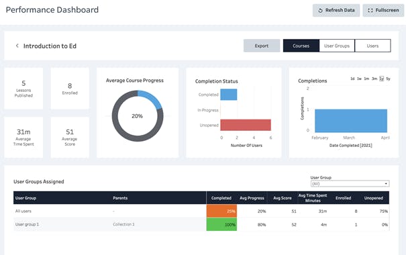Viewport: 406px width, 255px height.
Task: Sort by the Parents column header
Action: tap(120, 198)
